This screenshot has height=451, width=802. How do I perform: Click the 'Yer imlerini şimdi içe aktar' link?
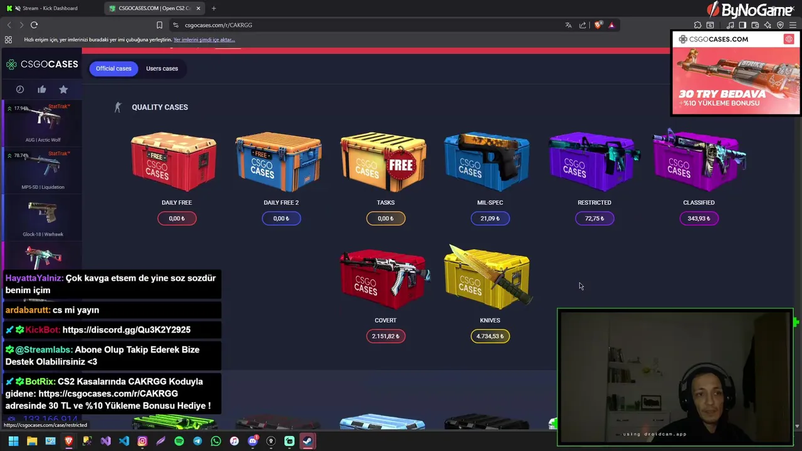[x=204, y=39]
